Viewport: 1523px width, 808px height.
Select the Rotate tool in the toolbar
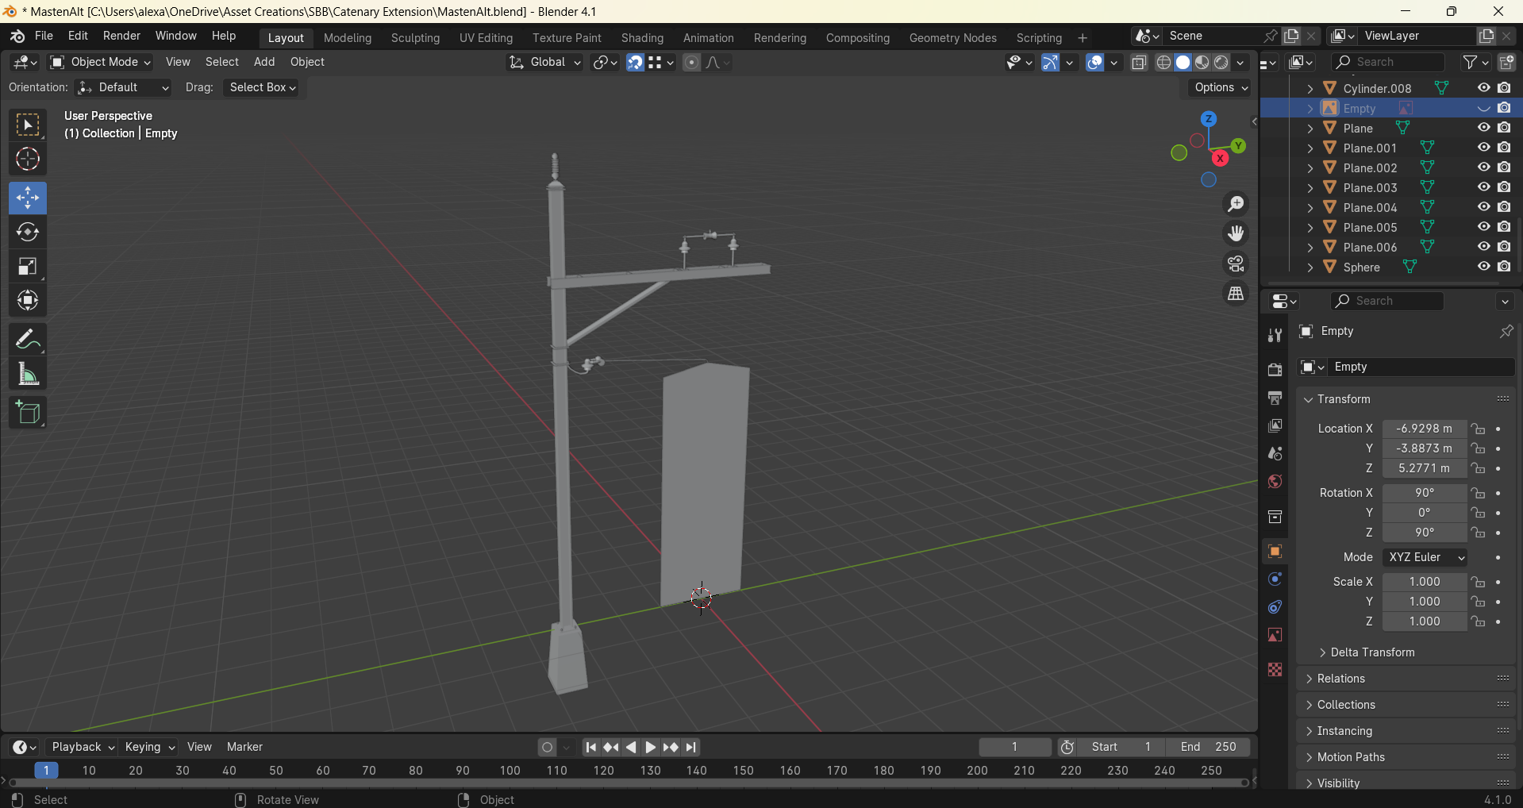28,232
